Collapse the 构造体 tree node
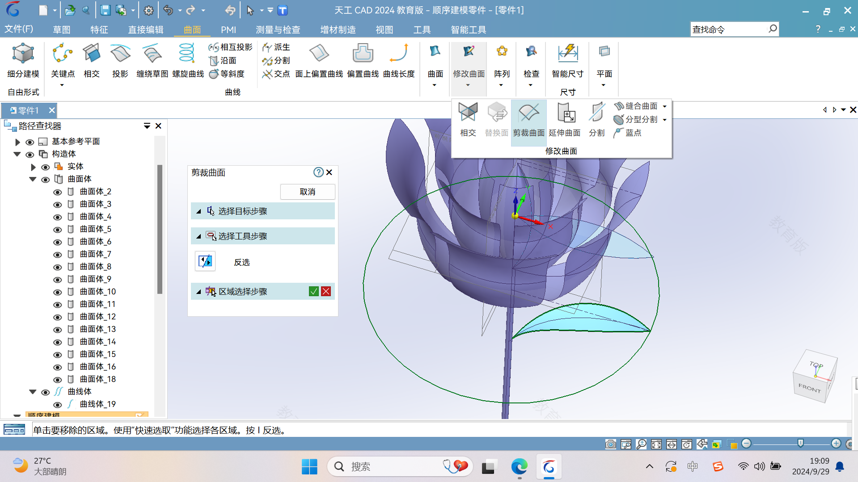This screenshot has height=482, width=858. click(x=17, y=154)
